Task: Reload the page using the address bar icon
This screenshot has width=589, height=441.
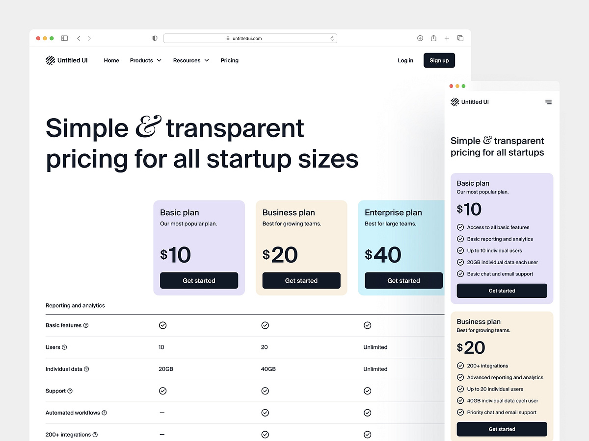Action: (332, 38)
